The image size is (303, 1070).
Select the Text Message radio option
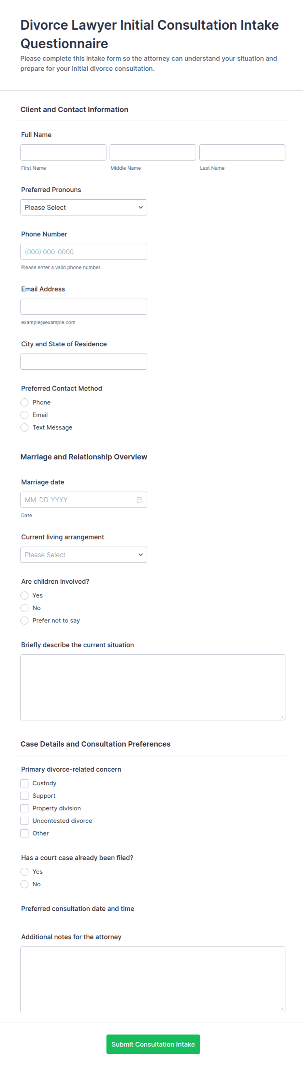pyautogui.click(x=24, y=427)
